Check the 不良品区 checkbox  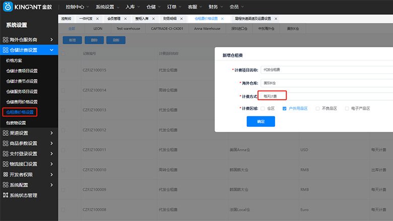coord(317,108)
